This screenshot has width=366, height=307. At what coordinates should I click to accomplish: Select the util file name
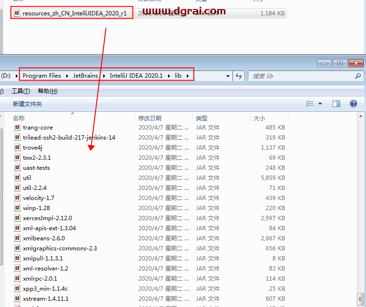(27, 177)
